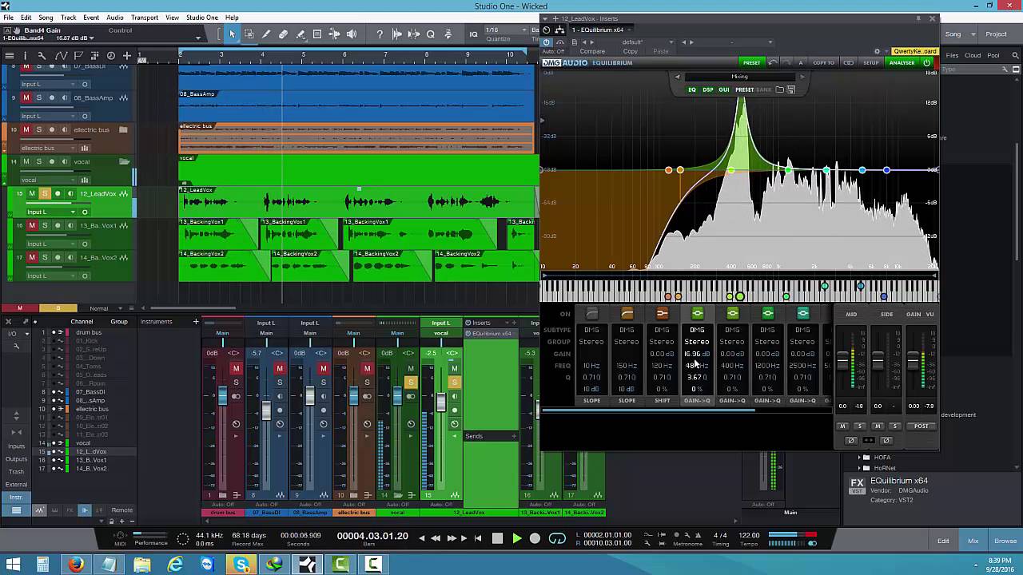Viewport: 1023px width, 575px height.
Task: Open the help question mark tool
Action: point(380,34)
